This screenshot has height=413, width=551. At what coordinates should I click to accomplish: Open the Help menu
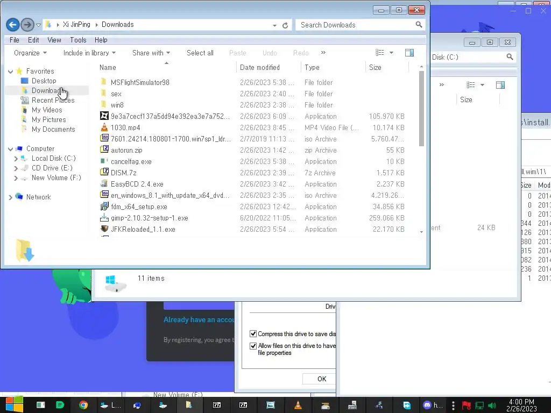pos(101,40)
